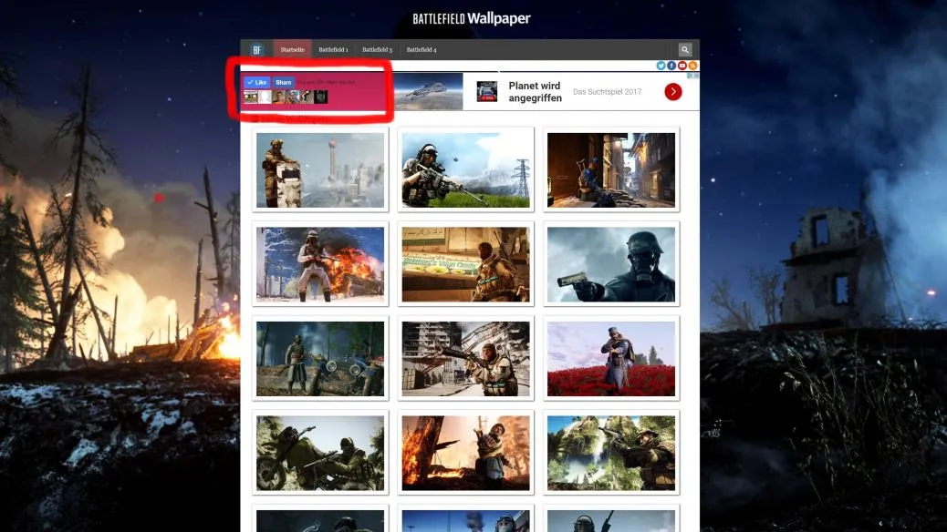Open the soldier in burning forest wallpaper
Image resolution: width=947 pixels, height=532 pixels.
[x=465, y=453]
